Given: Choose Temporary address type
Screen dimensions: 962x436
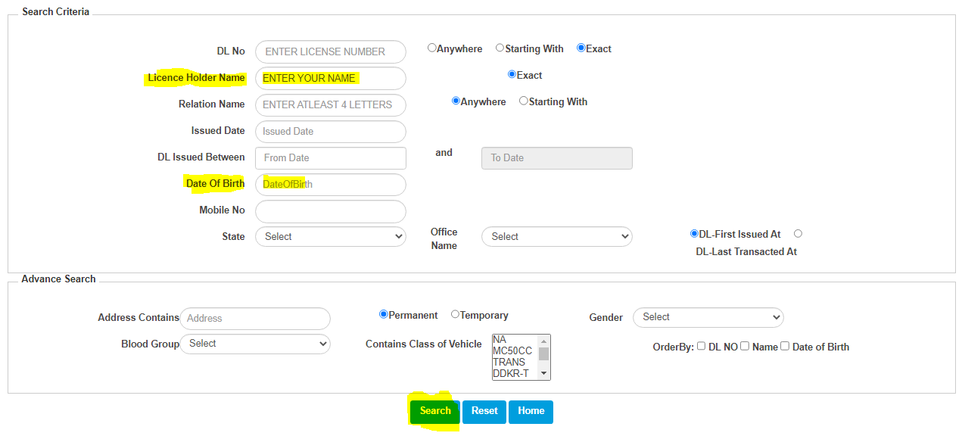Looking at the screenshot, I should tap(455, 314).
